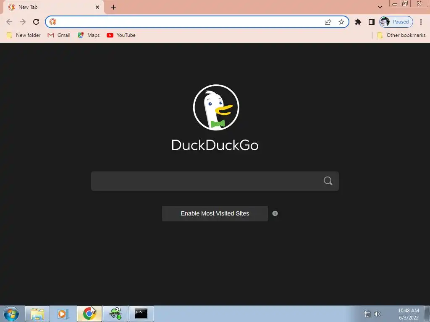Select the New Tab tab
Viewport: 430px width, 322px height.
(53, 8)
